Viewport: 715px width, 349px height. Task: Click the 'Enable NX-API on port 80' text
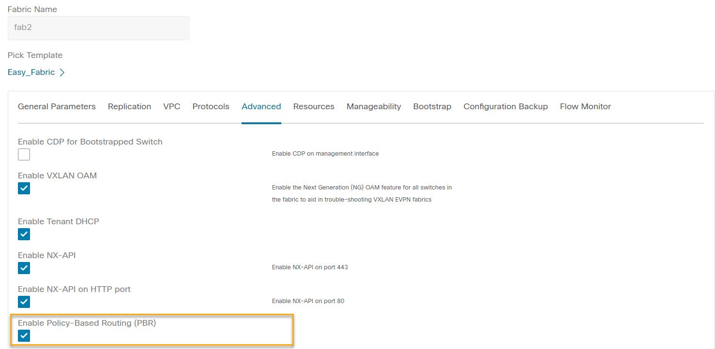308,301
